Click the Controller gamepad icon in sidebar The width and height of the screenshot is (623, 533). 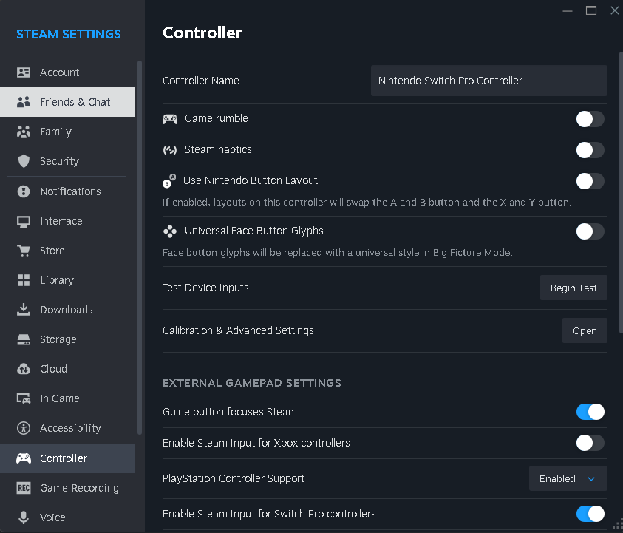(x=24, y=458)
